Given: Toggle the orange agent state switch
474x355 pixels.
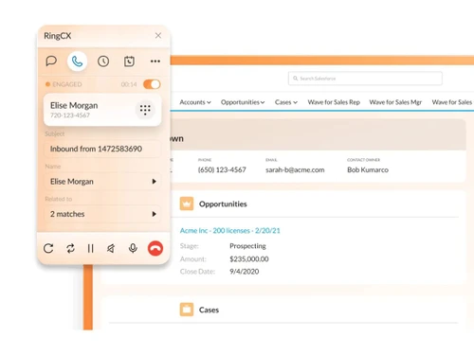Looking at the screenshot, I should (152, 84).
